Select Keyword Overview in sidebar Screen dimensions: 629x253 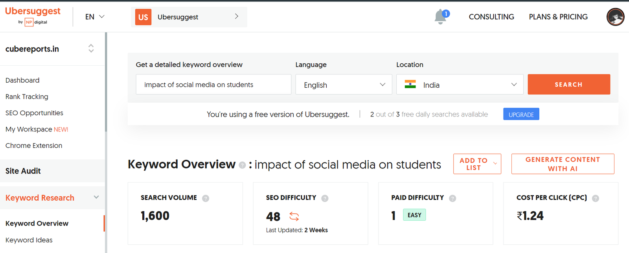point(37,223)
